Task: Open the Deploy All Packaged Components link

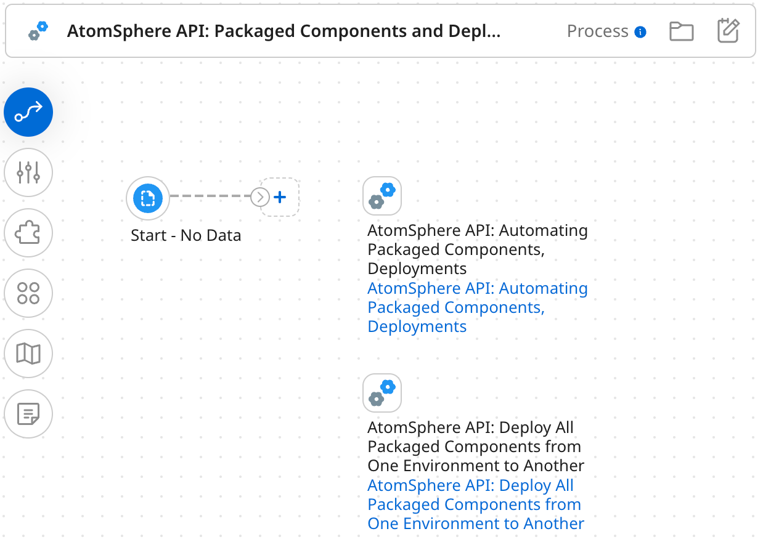Action: 475,504
